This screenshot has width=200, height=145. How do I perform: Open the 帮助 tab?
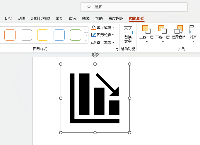[x=99, y=18]
